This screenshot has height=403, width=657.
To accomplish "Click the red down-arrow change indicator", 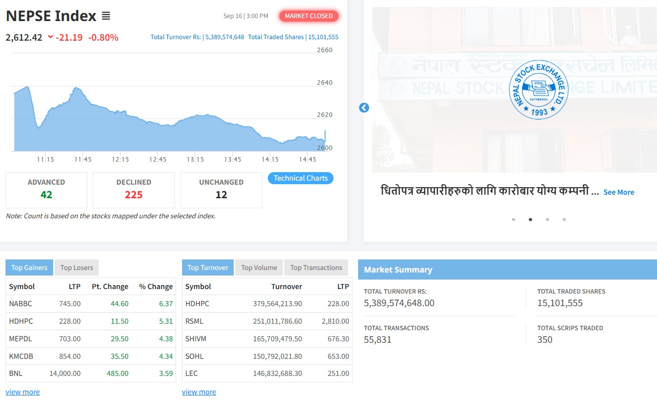I will [51, 37].
